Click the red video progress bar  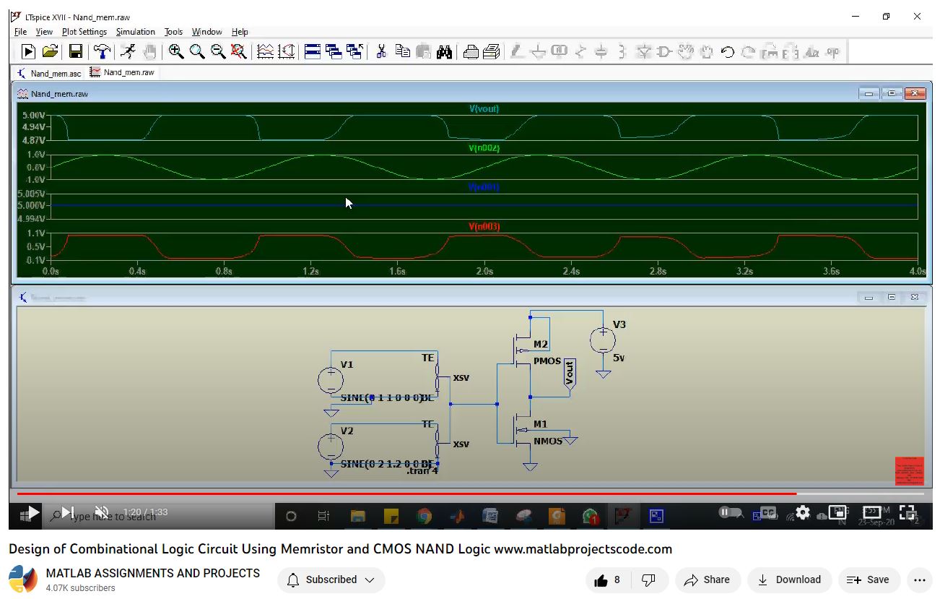pyautogui.click(x=404, y=494)
